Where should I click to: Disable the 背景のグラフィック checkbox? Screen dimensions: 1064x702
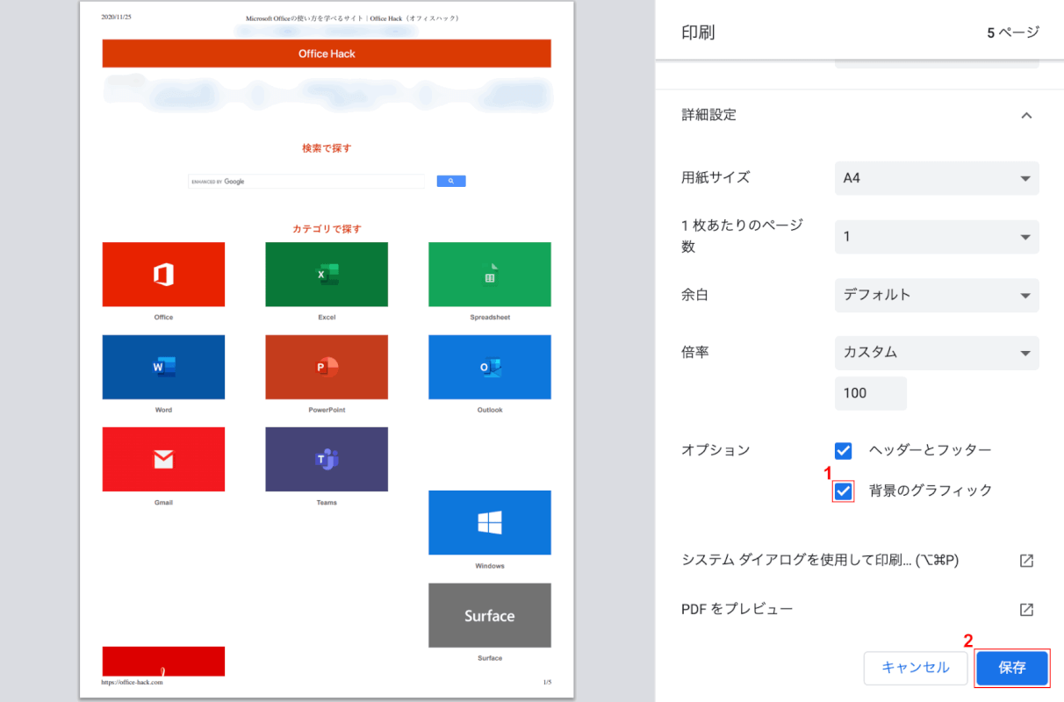click(x=843, y=491)
